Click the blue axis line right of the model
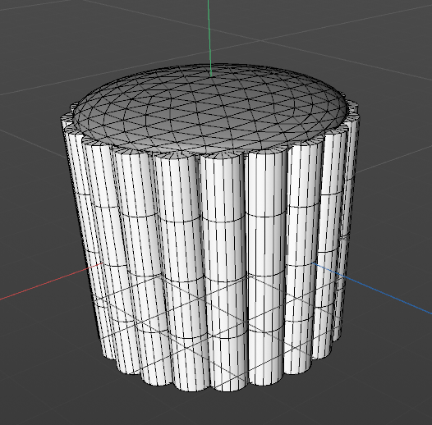Image resolution: width=432 pixels, height=425 pixels. pyautogui.click(x=372, y=288)
